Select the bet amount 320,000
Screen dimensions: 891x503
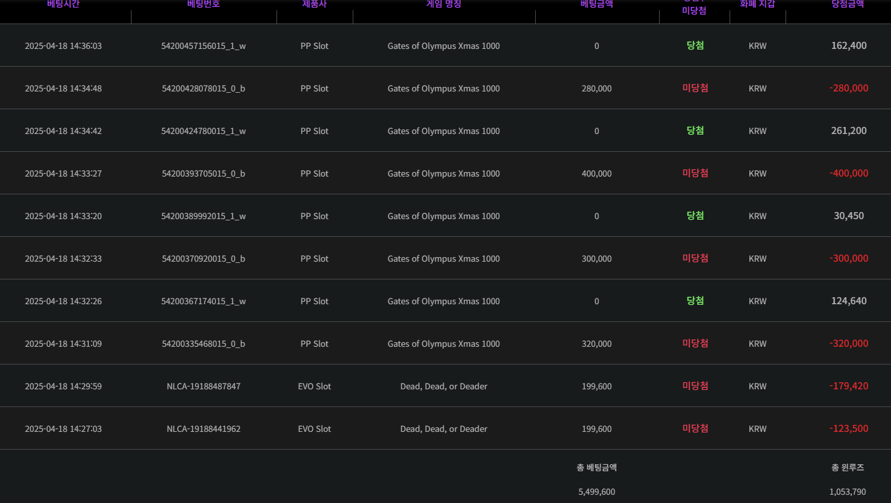pyautogui.click(x=596, y=344)
